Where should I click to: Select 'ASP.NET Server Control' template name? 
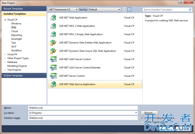point(72,76)
